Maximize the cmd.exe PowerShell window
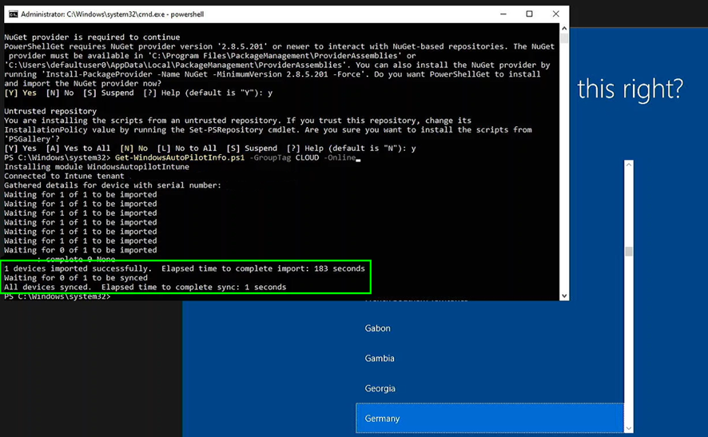The height and width of the screenshot is (437, 708). tap(529, 14)
